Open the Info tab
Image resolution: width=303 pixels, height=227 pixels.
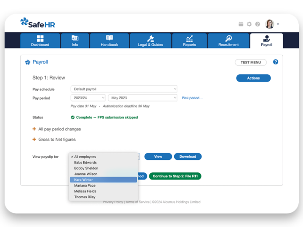pos(75,41)
